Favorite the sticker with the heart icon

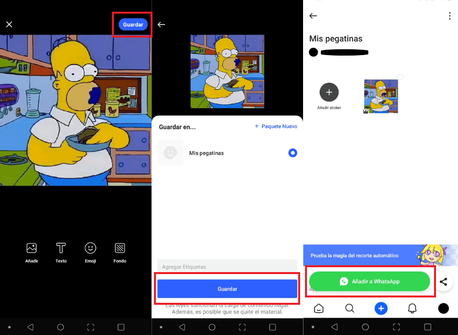click(400, 77)
